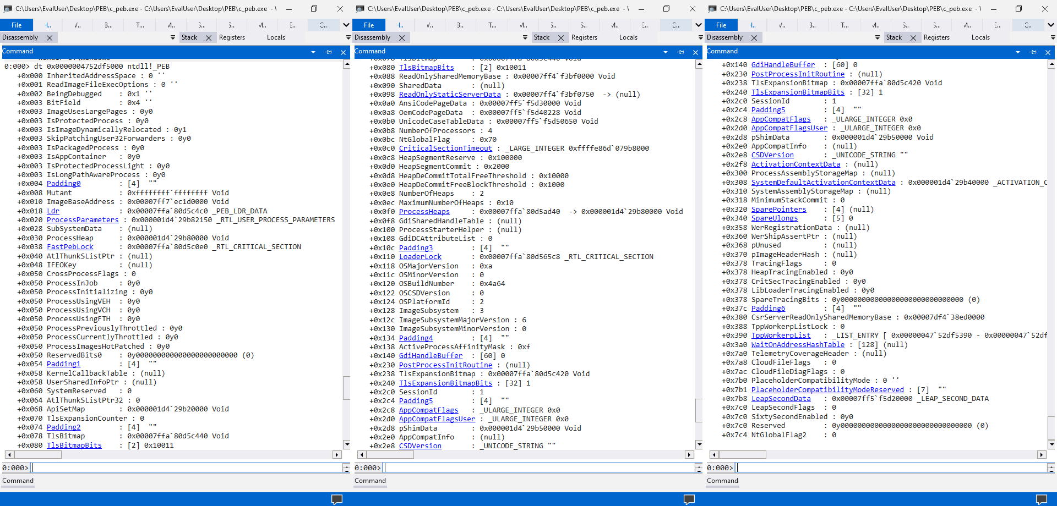This screenshot has width=1057, height=506.
Task: Focus the command input field in right window
Action: coord(892,468)
